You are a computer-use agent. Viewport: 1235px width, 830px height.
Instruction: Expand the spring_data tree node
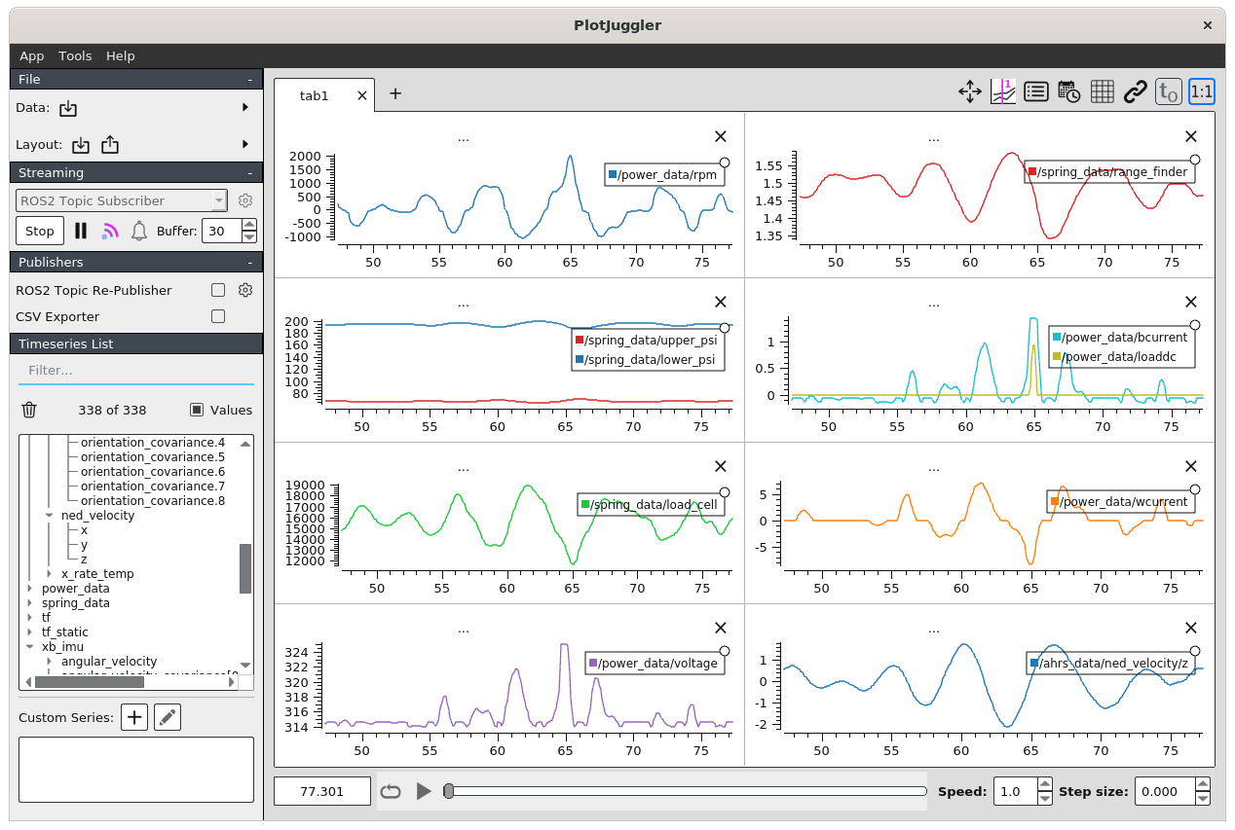tap(30, 603)
